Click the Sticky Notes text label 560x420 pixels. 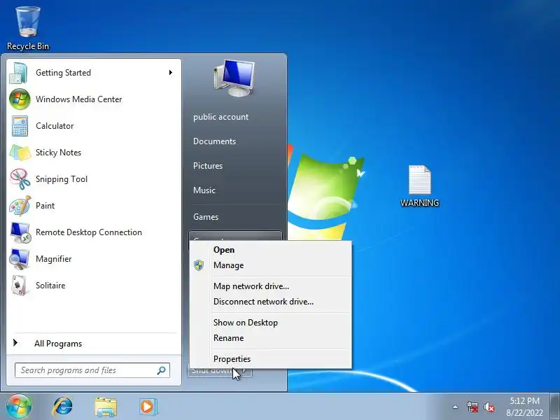point(58,153)
